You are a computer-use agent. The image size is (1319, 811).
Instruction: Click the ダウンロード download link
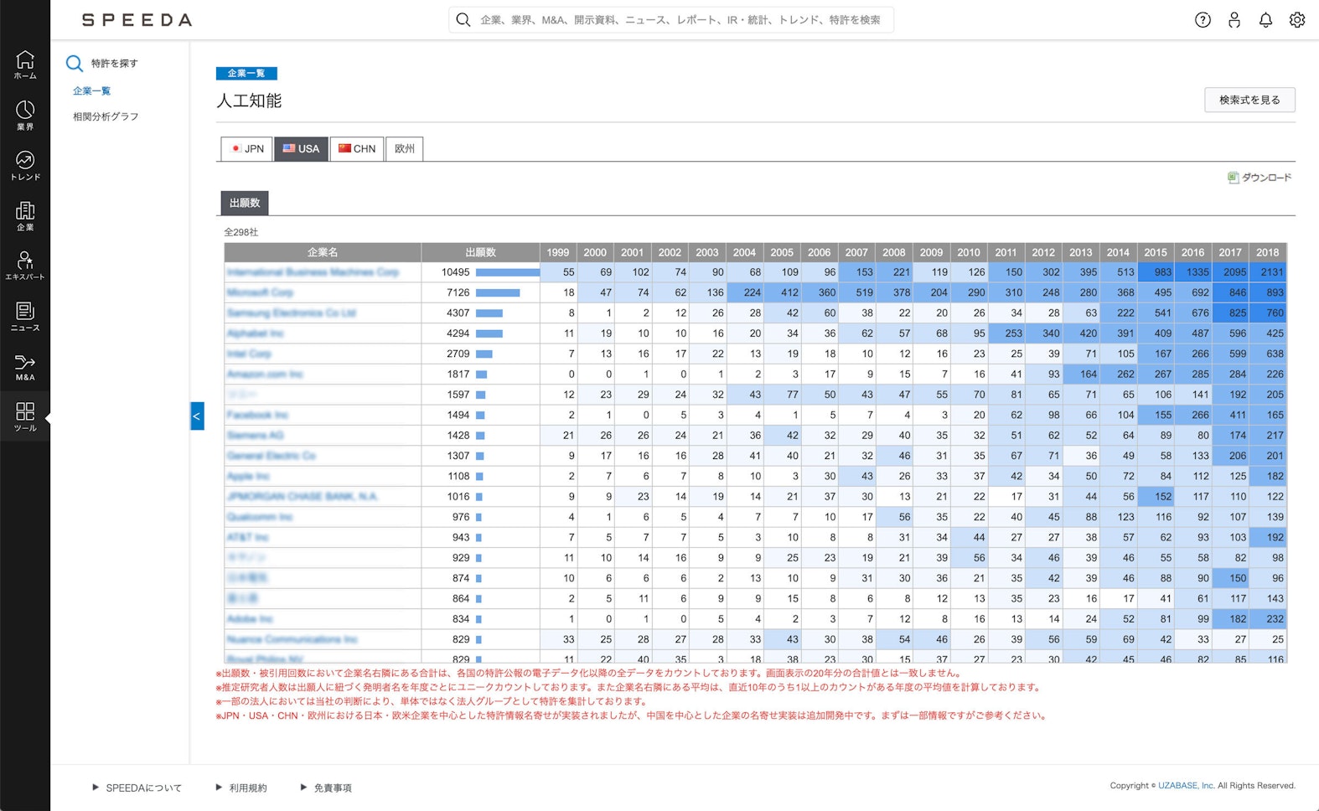(x=1260, y=178)
